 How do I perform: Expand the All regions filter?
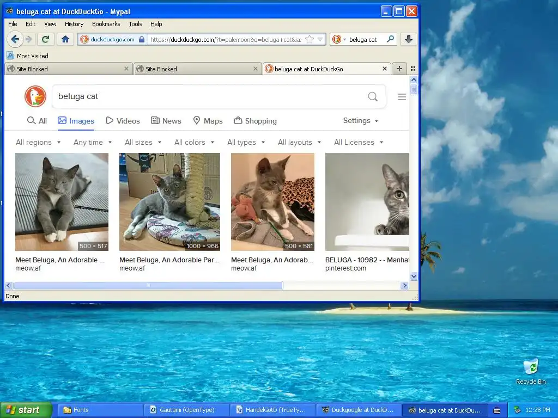(39, 142)
